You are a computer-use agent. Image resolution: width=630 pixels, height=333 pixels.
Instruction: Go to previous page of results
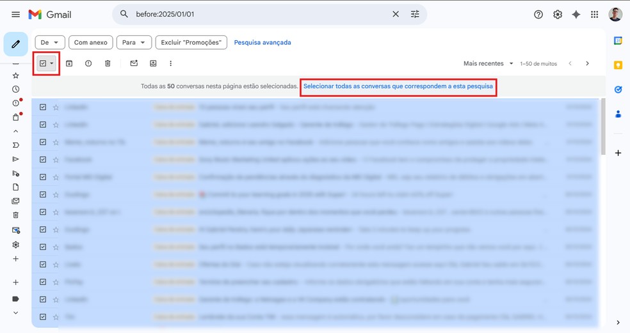pyautogui.click(x=570, y=63)
